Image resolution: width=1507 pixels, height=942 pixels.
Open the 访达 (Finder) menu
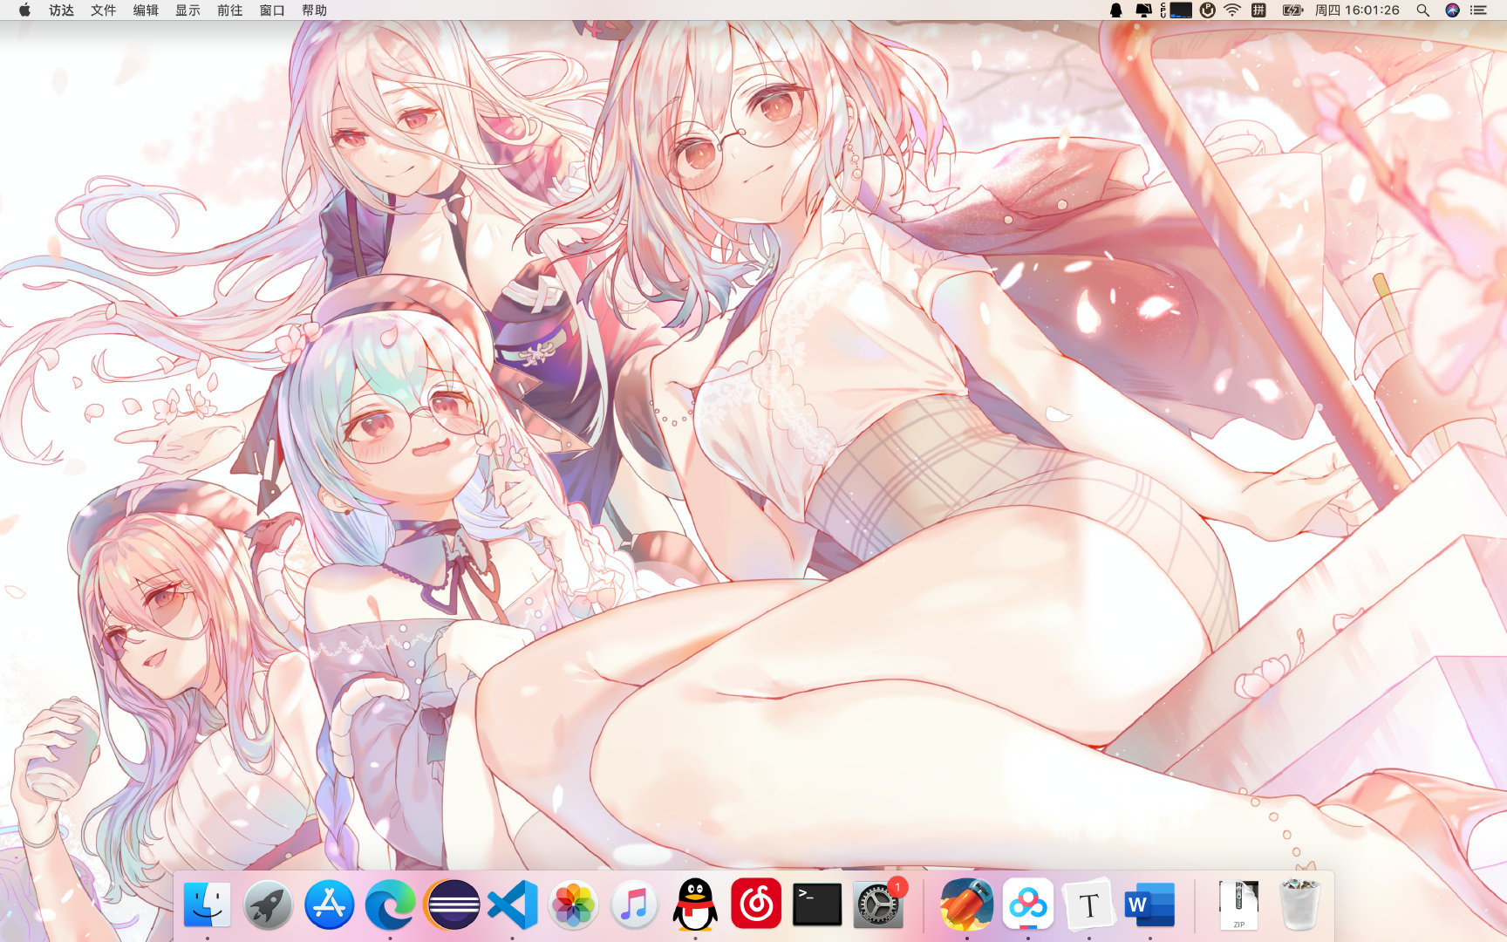point(61,10)
